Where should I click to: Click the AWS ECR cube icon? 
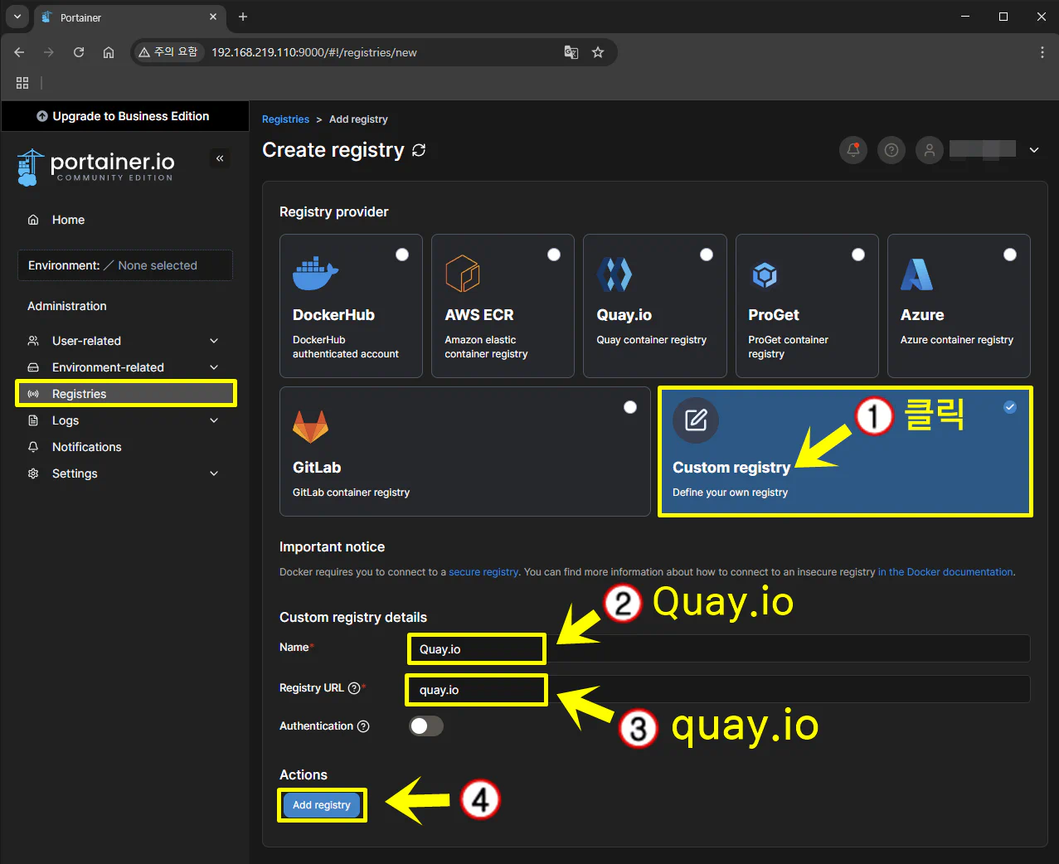click(463, 274)
